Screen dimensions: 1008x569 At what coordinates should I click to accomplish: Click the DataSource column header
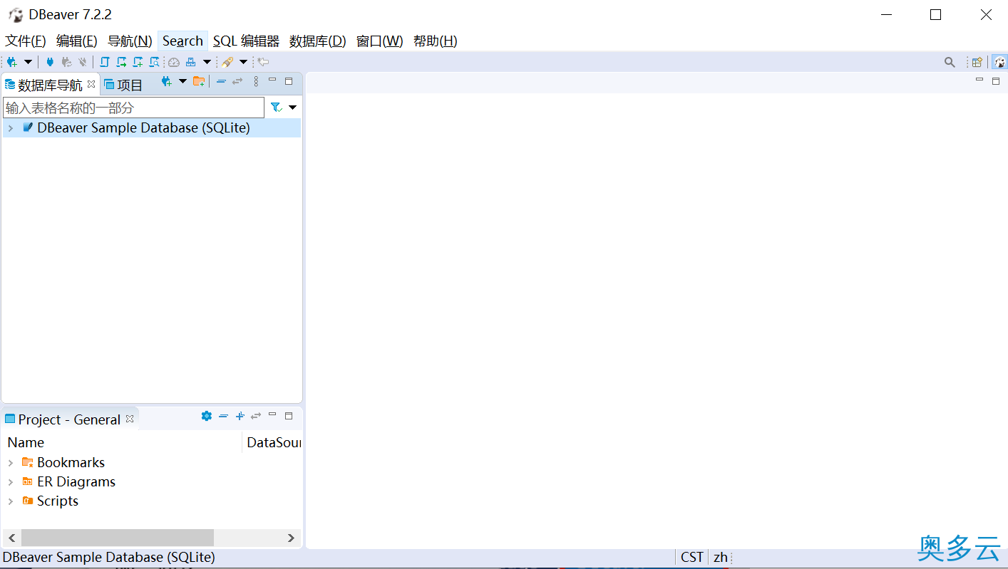click(x=273, y=442)
